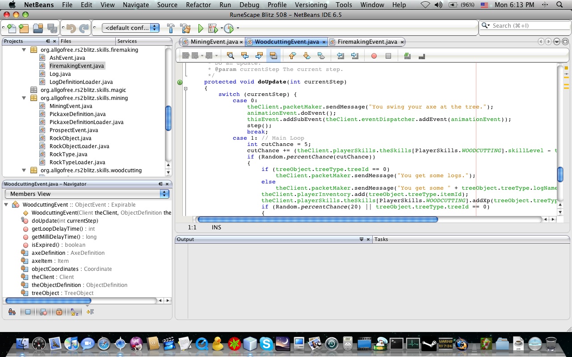Open the Profile Main Project dropdown arrow
Viewport: 572px width, 357px height.
tap(238, 29)
